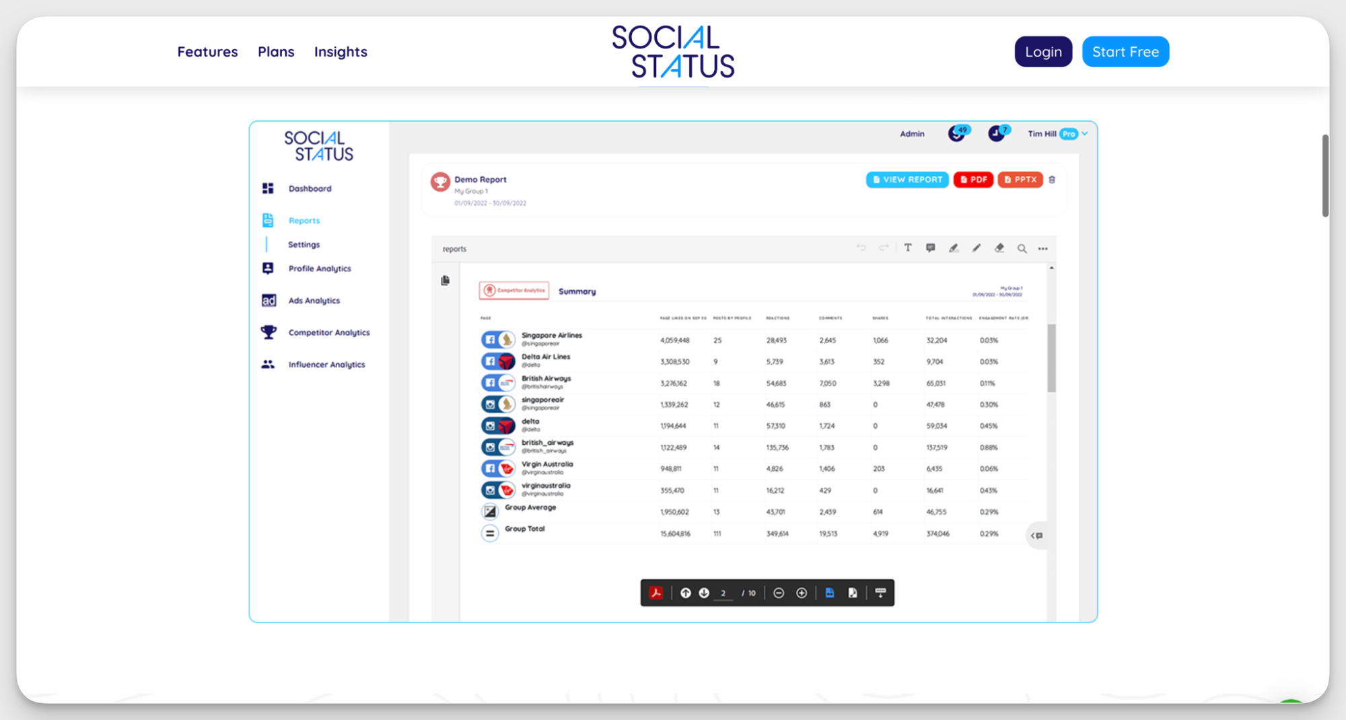Click the Start Free button
Screen dimensions: 1346x720
point(1125,52)
